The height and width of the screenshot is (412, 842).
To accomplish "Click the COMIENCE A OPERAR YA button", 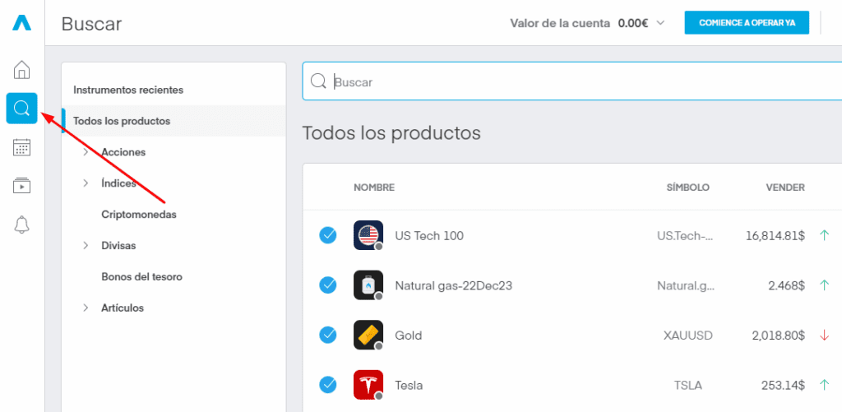I will [x=747, y=22].
